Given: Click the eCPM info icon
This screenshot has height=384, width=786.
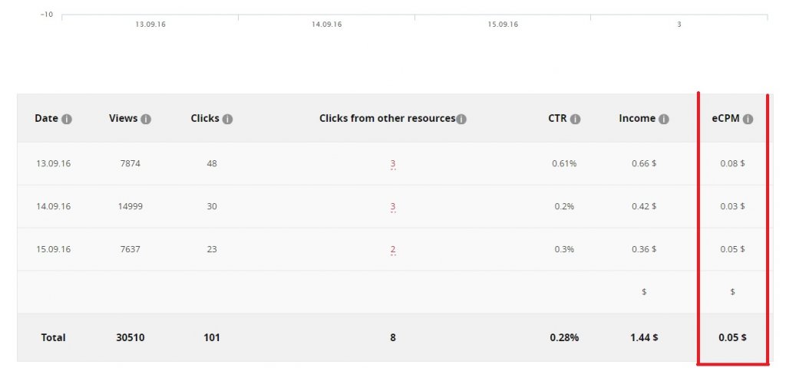Looking at the screenshot, I should [748, 120].
